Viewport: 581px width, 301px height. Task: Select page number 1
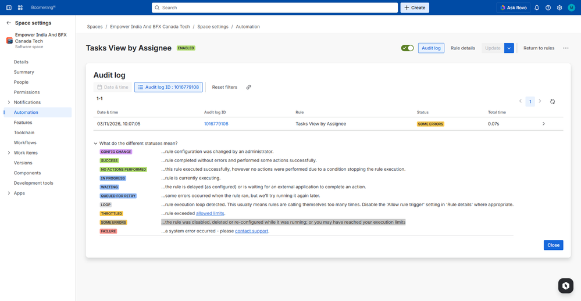tap(530, 102)
